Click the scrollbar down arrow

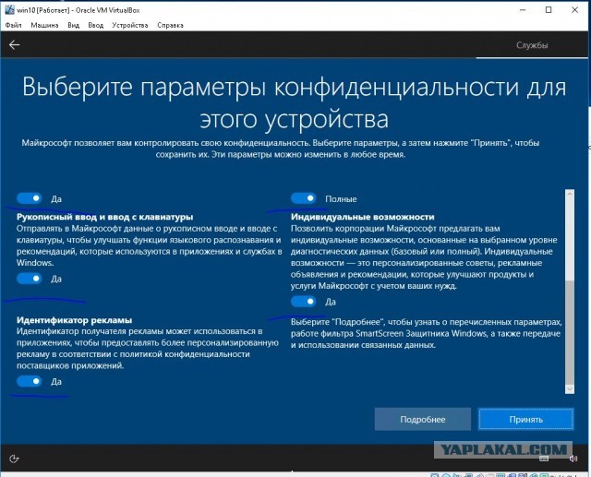[x=570, y=389]
